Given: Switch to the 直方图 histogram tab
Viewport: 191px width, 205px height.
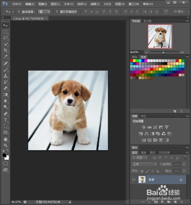Looking at the screenshot, I should [147, 21].
